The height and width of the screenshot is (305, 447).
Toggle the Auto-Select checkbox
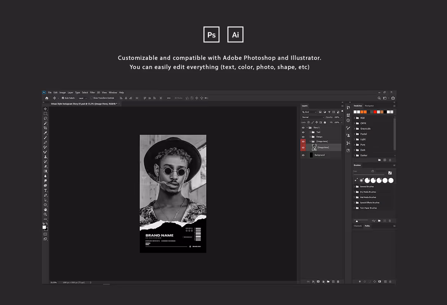click(x=63, y=98)
